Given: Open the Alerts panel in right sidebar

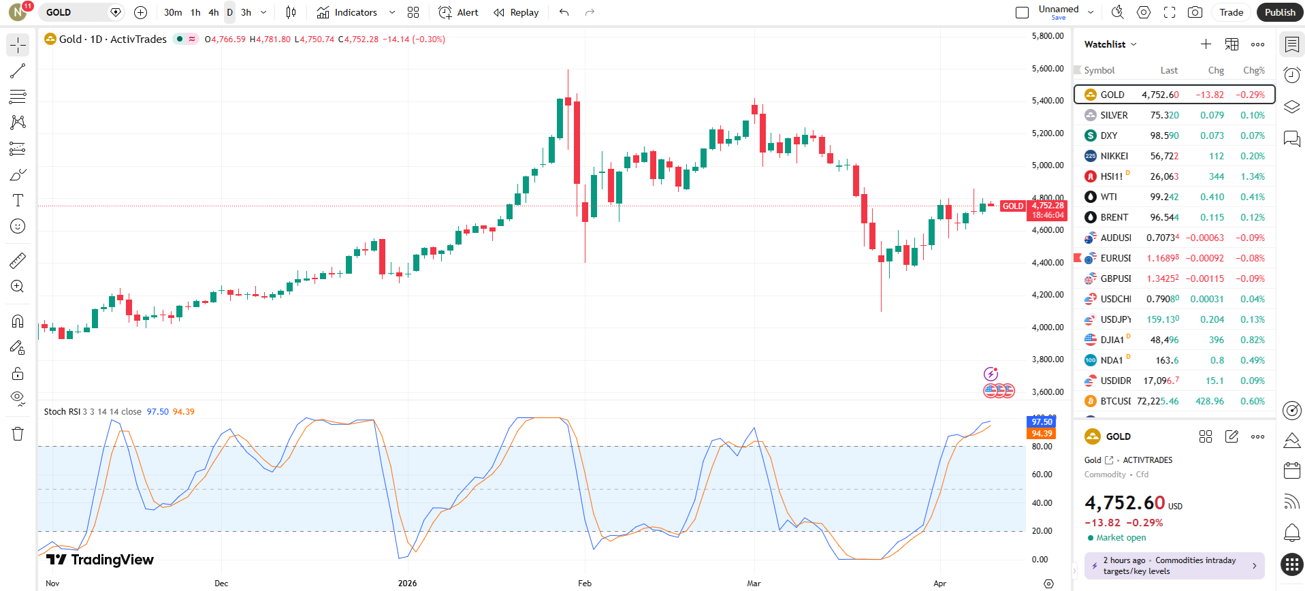Looking at the screenshot, I should click(x=1291, y=75).
